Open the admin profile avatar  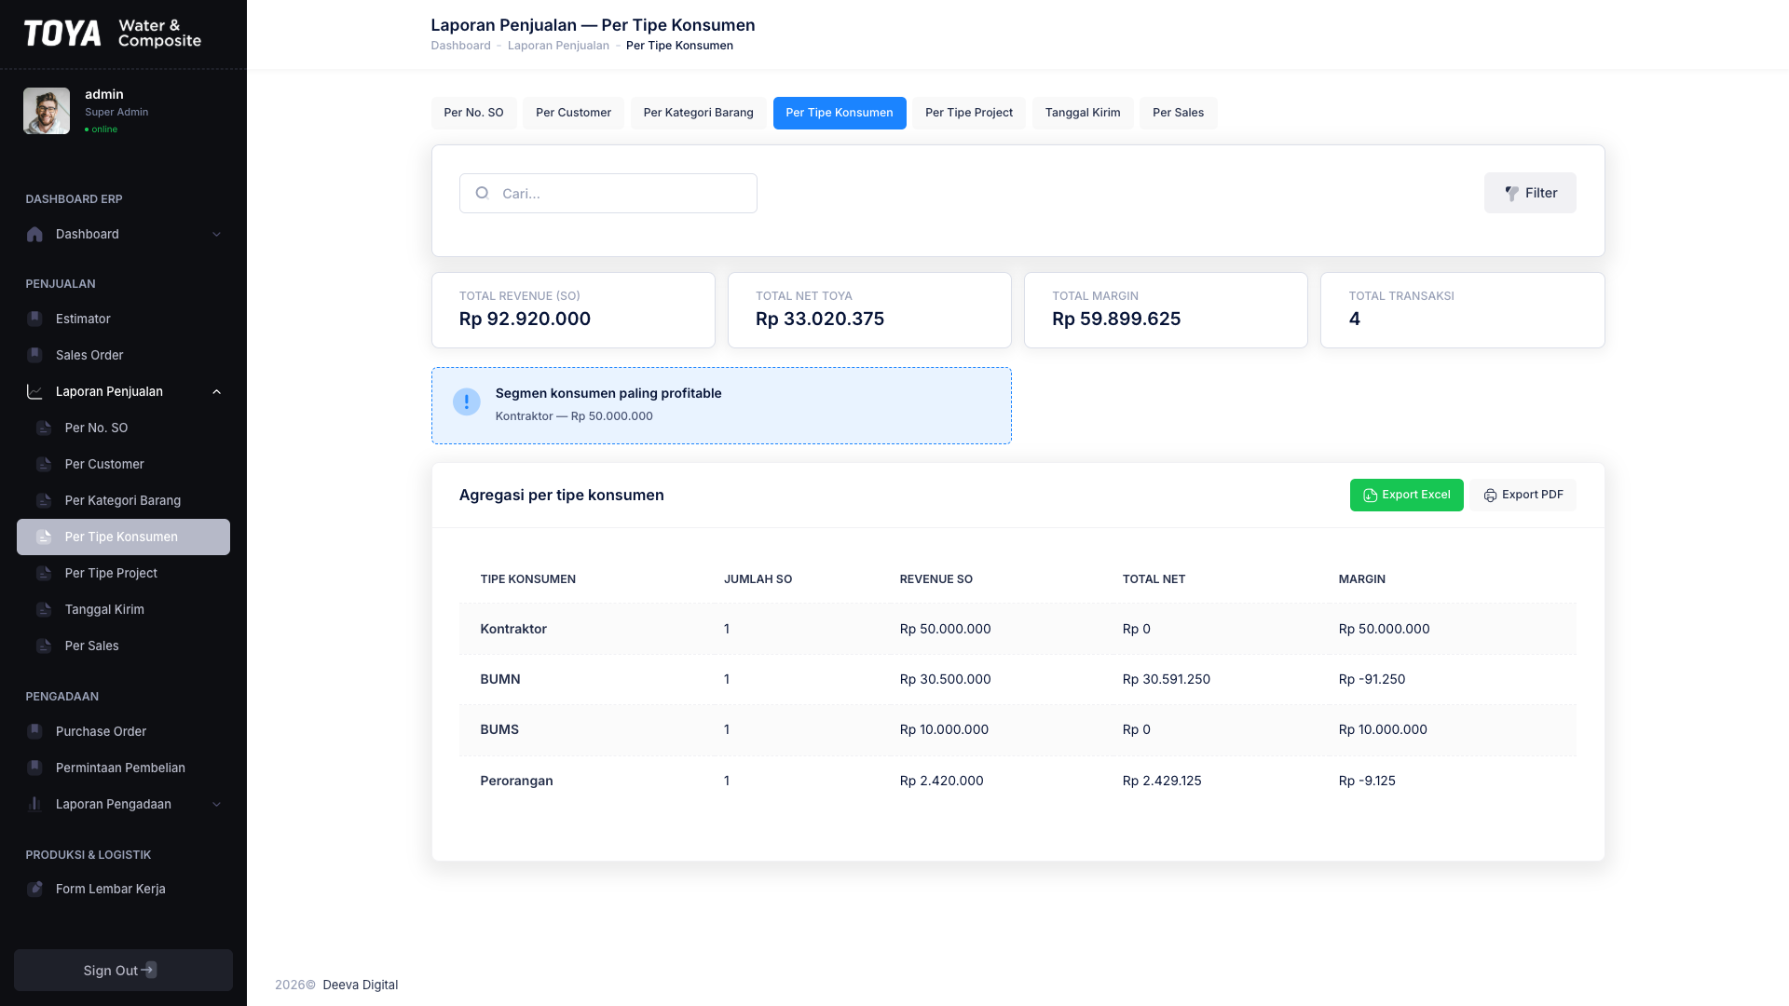(x=47, y=111)
